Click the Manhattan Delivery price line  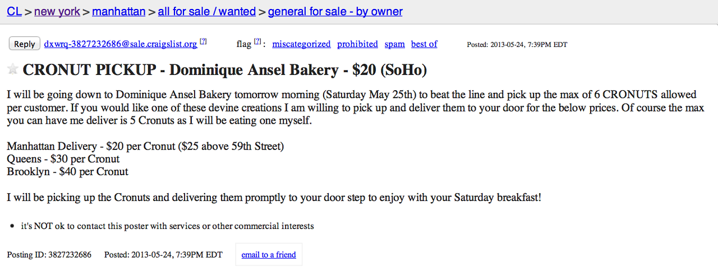pos(145,147)
